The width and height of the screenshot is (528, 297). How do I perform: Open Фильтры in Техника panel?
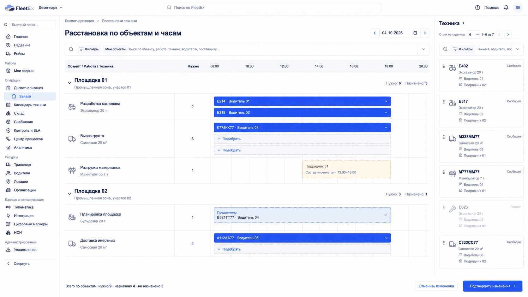[463, 49]
